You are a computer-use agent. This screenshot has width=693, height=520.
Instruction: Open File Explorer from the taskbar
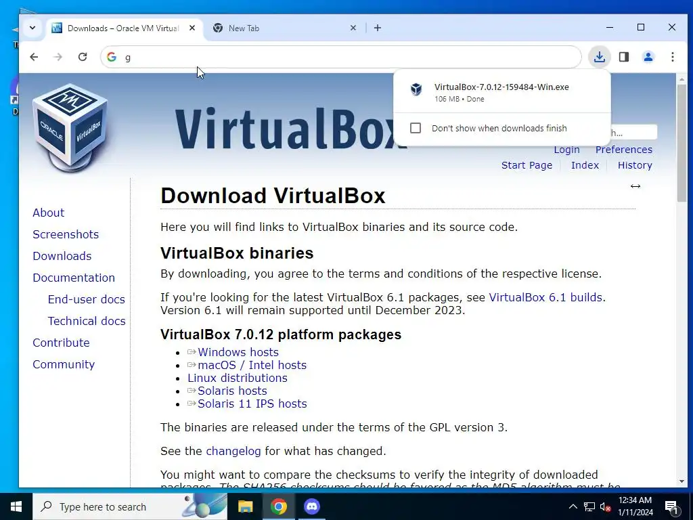pos(245,506)
